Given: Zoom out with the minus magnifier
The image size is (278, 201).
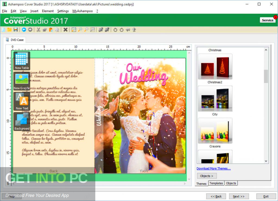Looking at the screenshot, I should (86, 30).
